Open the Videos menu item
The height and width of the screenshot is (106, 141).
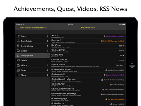[x=32, y=65]
